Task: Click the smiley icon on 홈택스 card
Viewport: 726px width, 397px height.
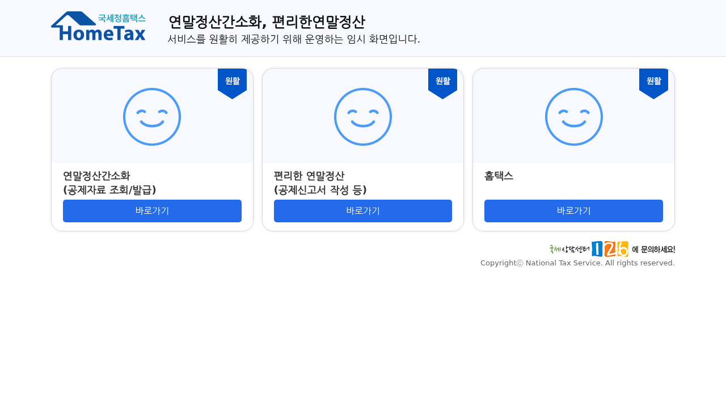Action: click(574, 116)
